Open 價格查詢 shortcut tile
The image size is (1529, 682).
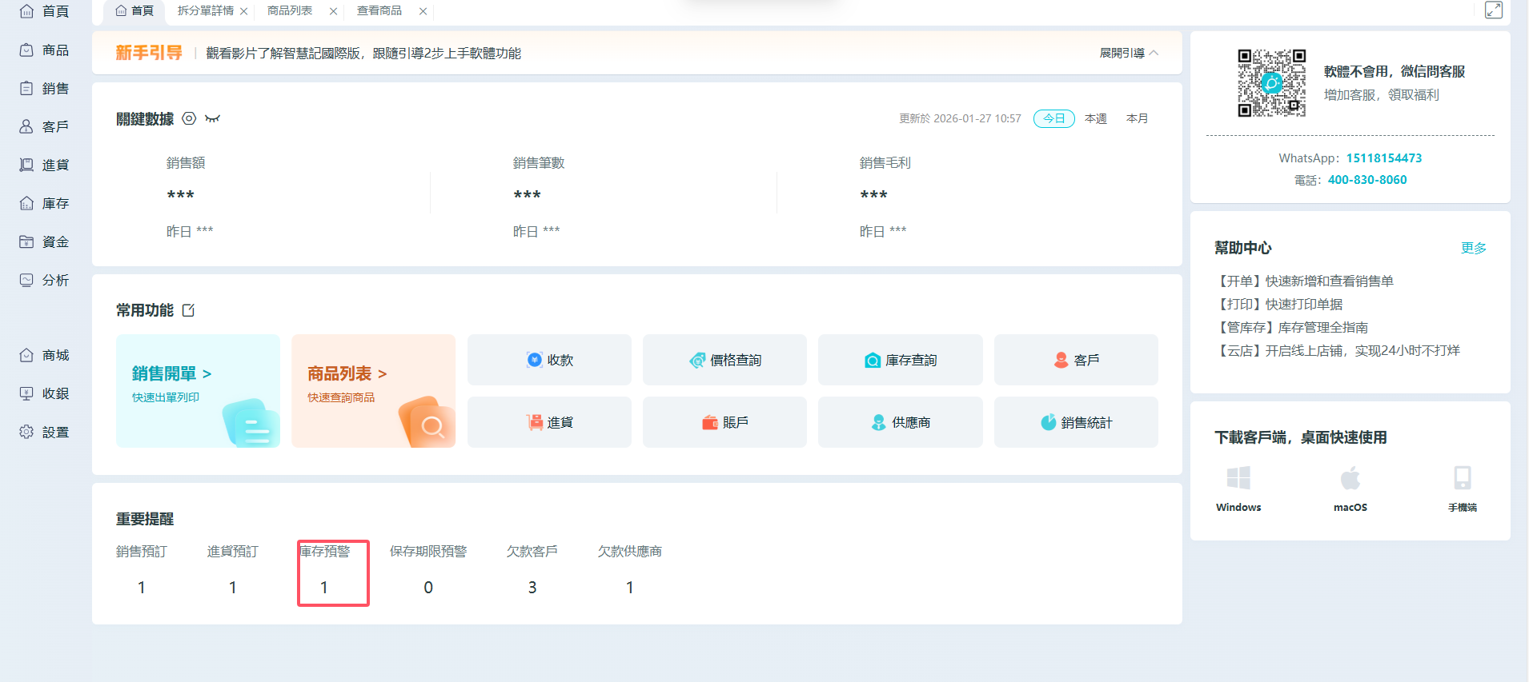(724, 360)
